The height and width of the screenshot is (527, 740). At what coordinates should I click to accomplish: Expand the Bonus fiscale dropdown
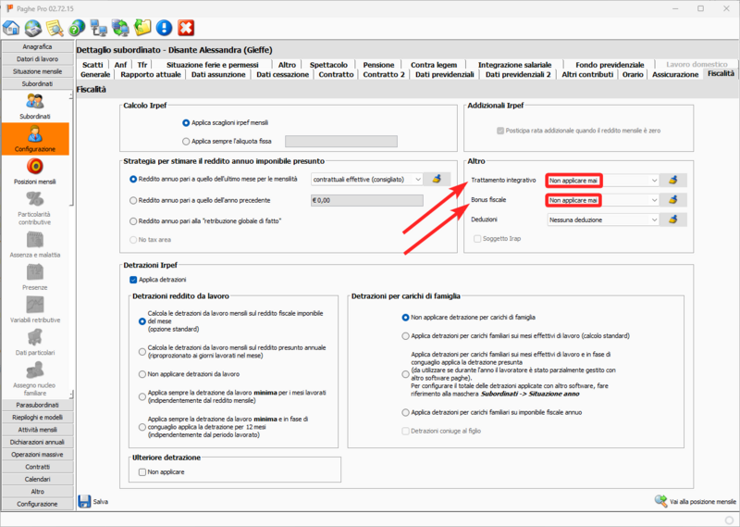pos(654,200)
